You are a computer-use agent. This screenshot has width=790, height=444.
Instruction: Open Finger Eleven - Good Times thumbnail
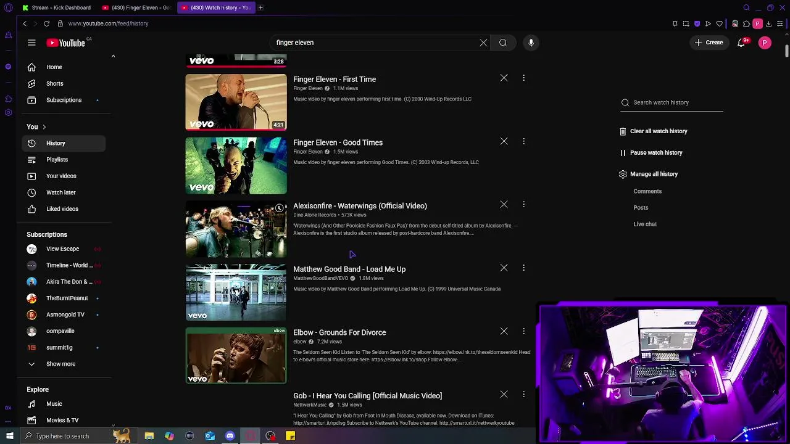(x=236, y=165)
